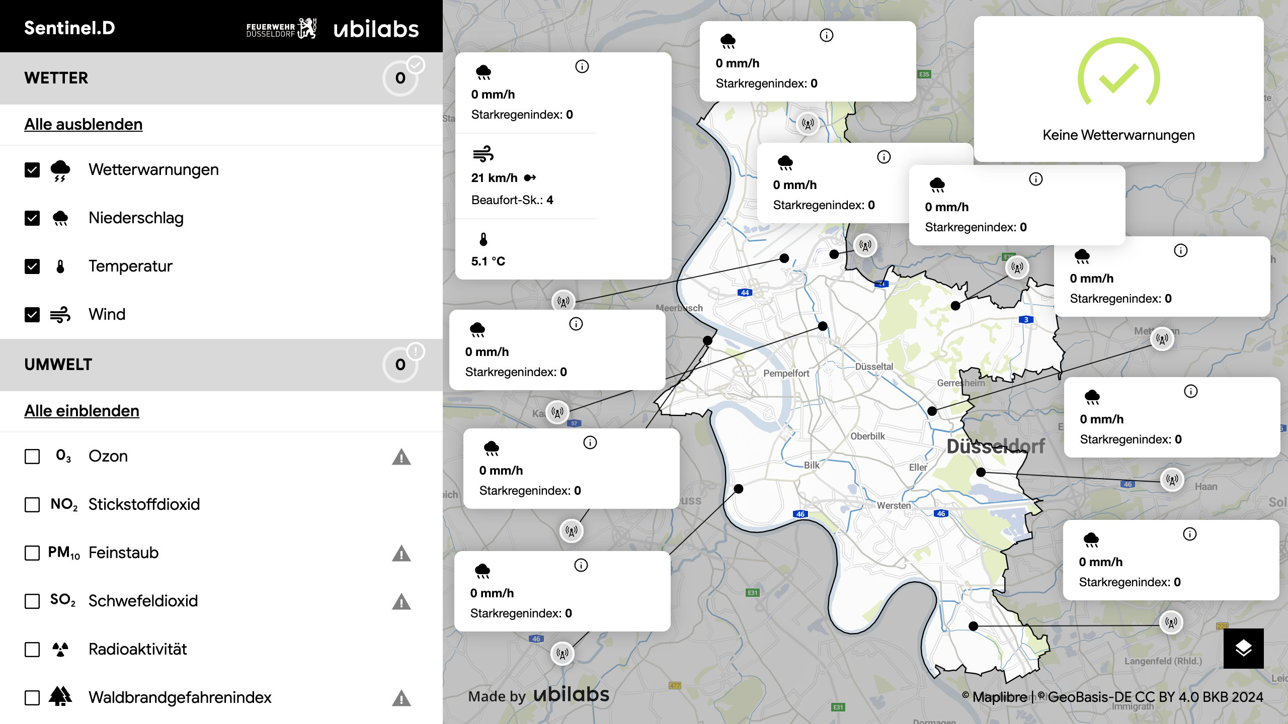Click the Alle einblenden link
Screen dimensions: 1288x724
82,411
